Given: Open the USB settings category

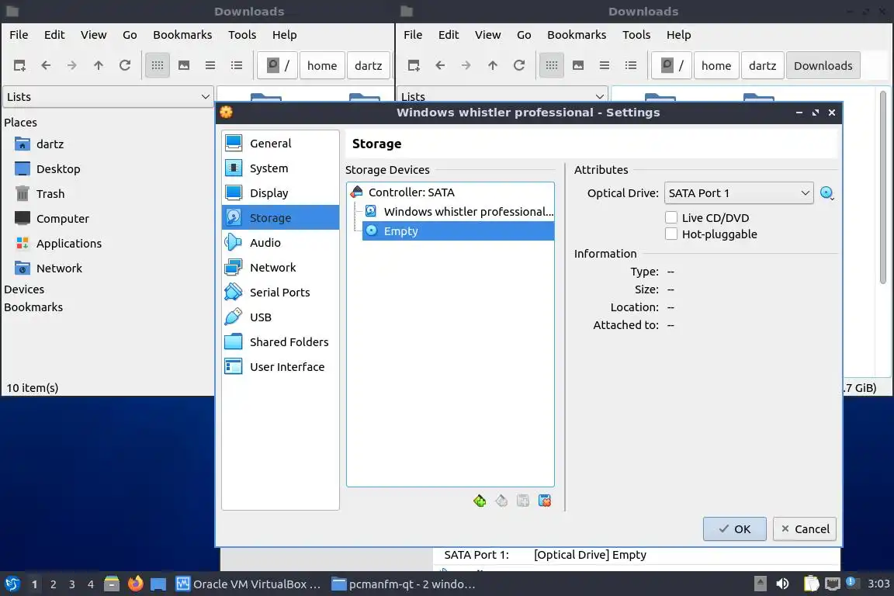Looking at the screenshot, I should click(x=280, y=317).
